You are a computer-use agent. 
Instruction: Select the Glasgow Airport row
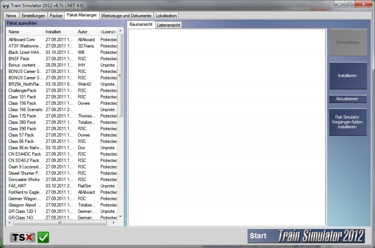pos(62,205)
